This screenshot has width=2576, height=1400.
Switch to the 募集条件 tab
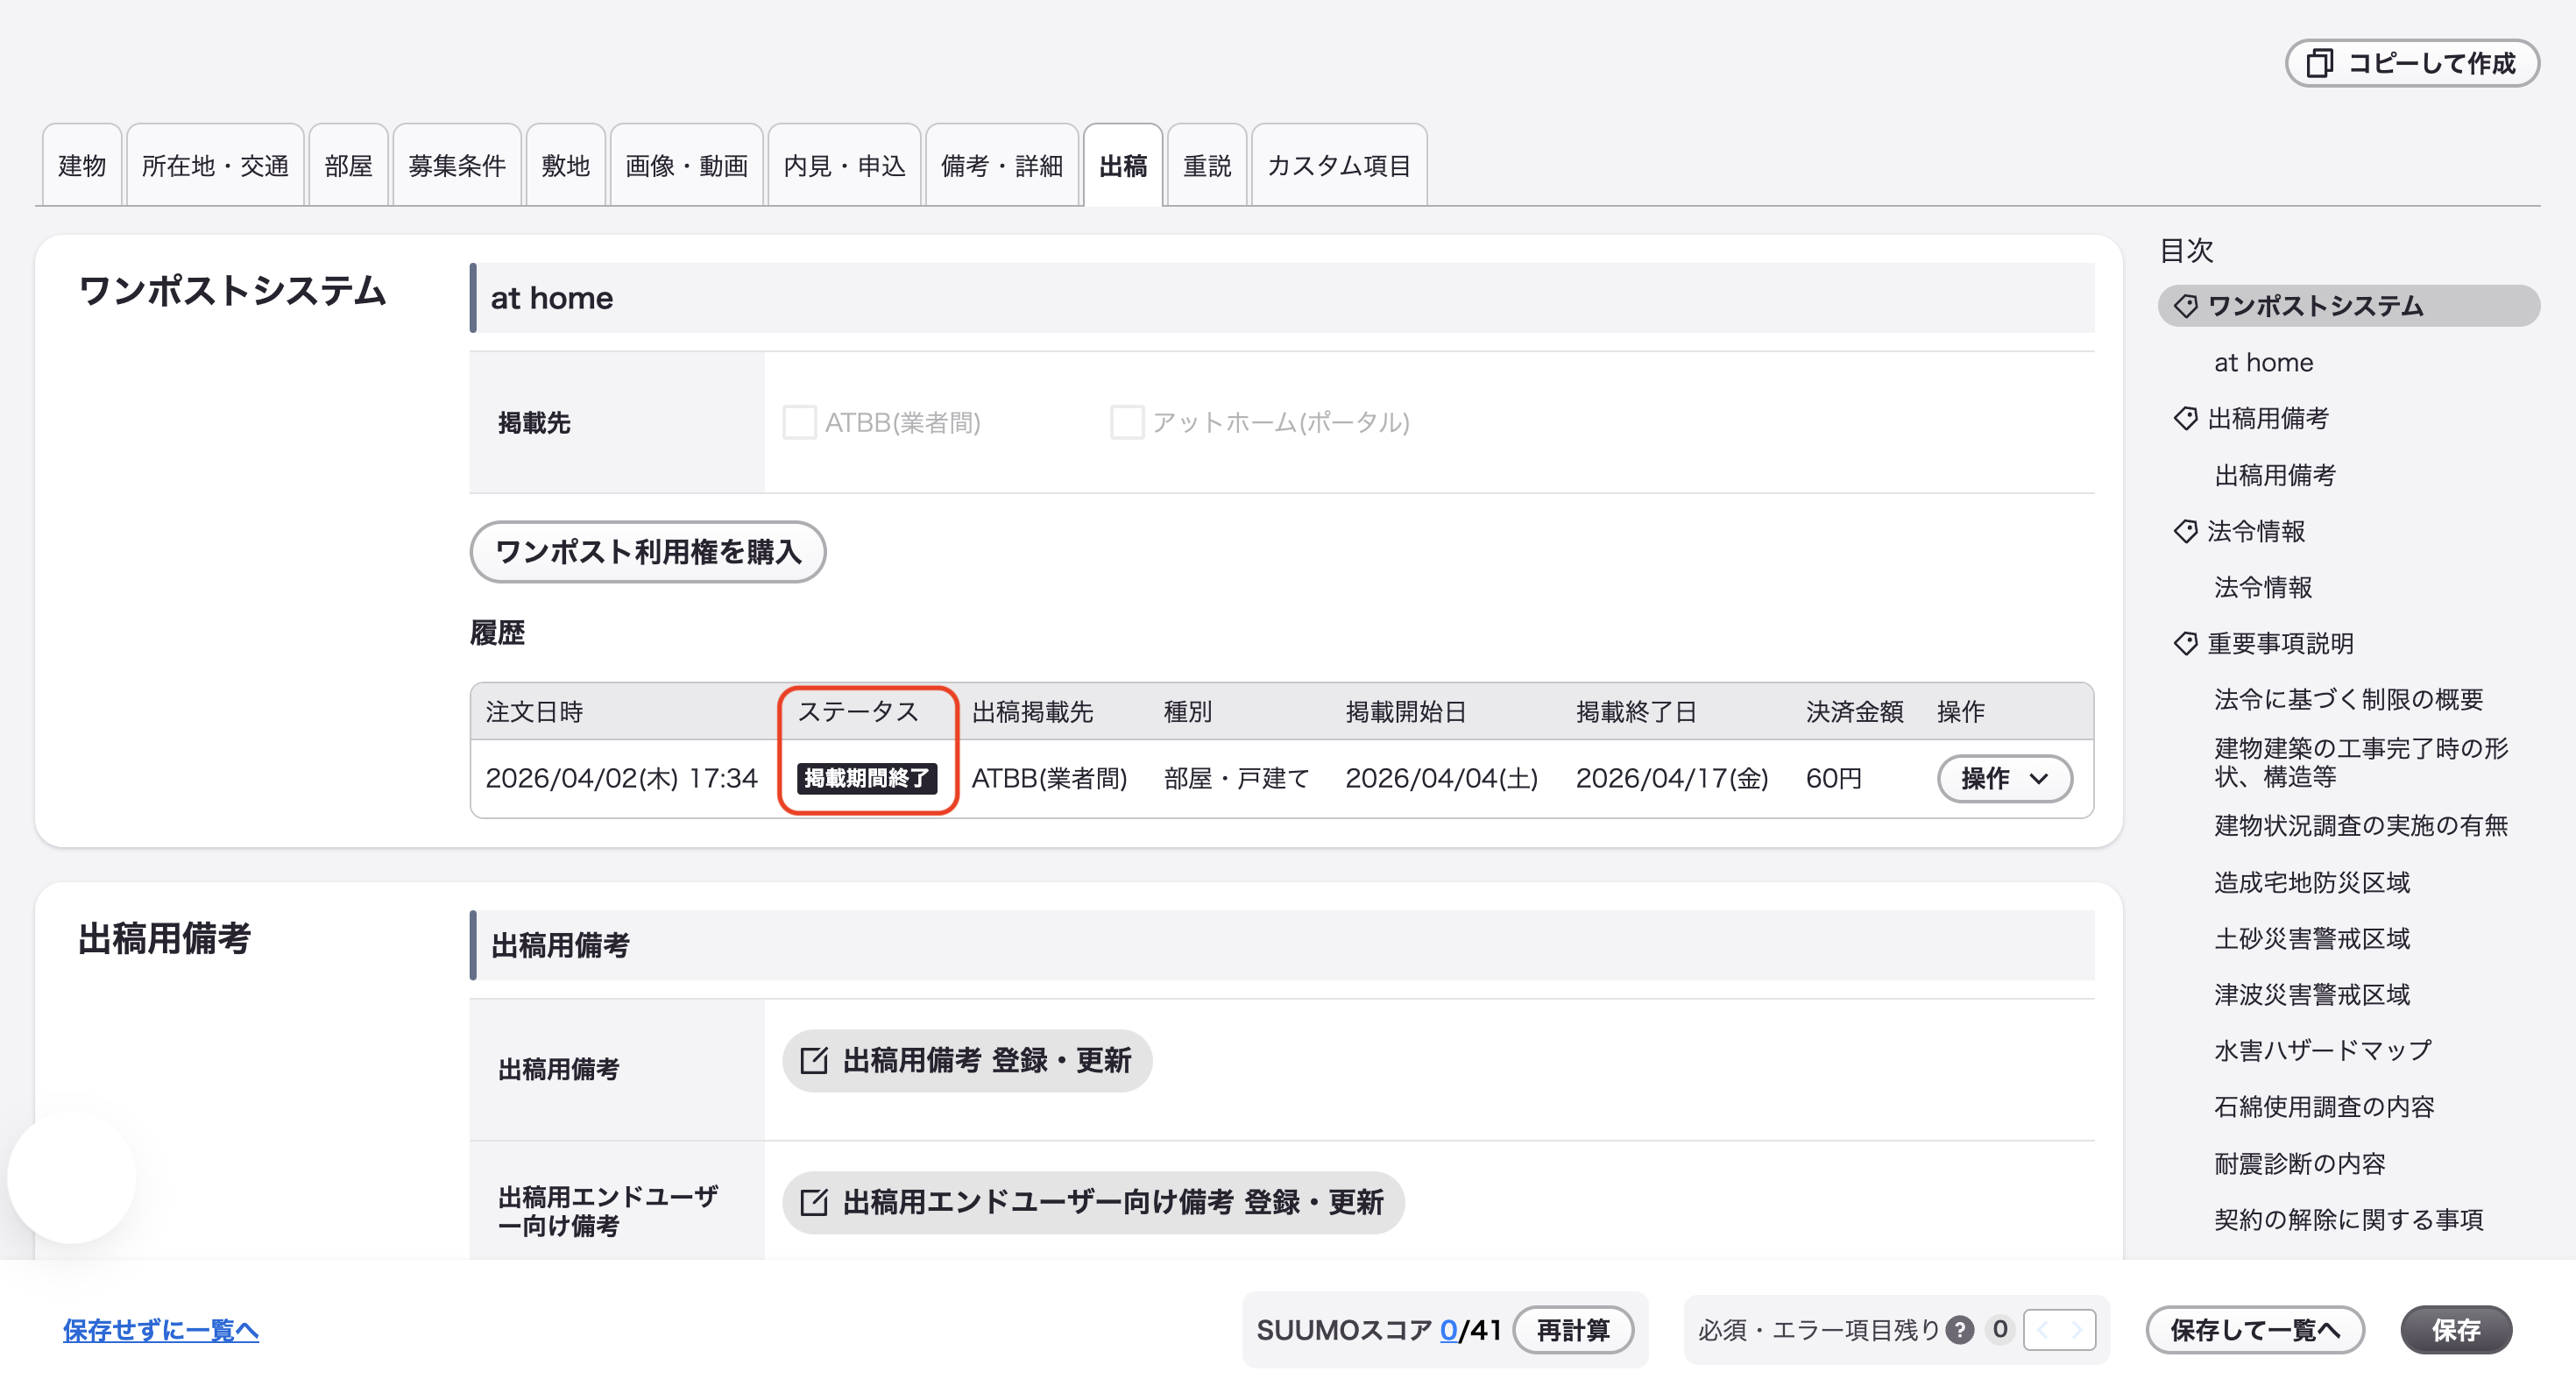[x=457, y=165]
